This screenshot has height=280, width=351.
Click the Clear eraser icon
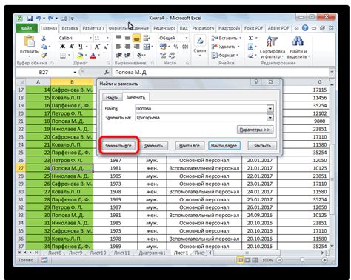pos(250,56)
